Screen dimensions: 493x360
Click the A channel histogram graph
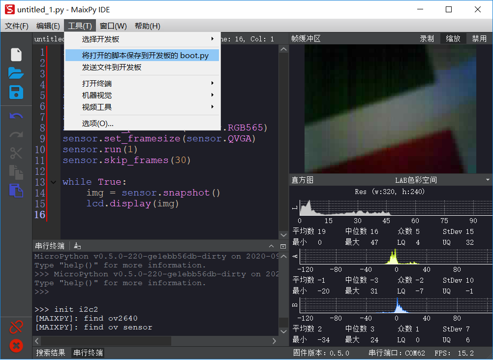pyautogui.click(x=396, y=257)
